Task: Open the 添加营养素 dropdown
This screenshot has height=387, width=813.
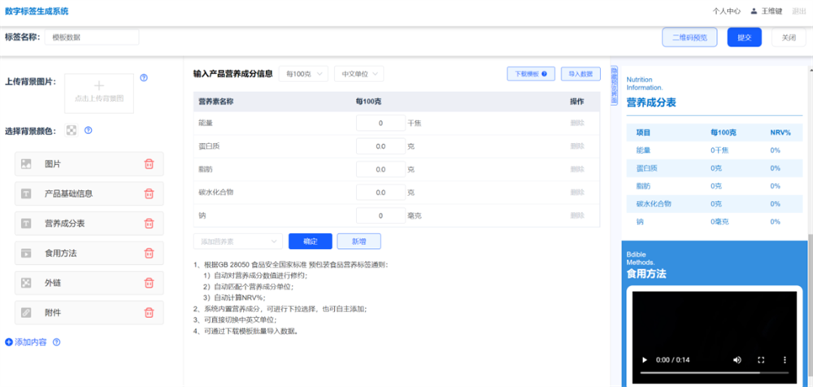Action: click(x=237, y=241)
